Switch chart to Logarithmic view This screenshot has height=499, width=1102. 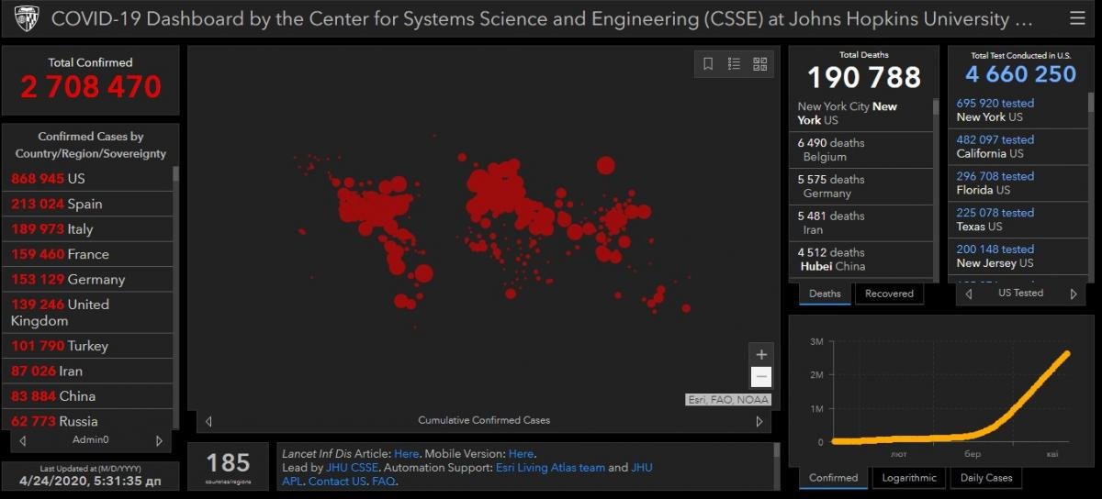tap(909, 478)
